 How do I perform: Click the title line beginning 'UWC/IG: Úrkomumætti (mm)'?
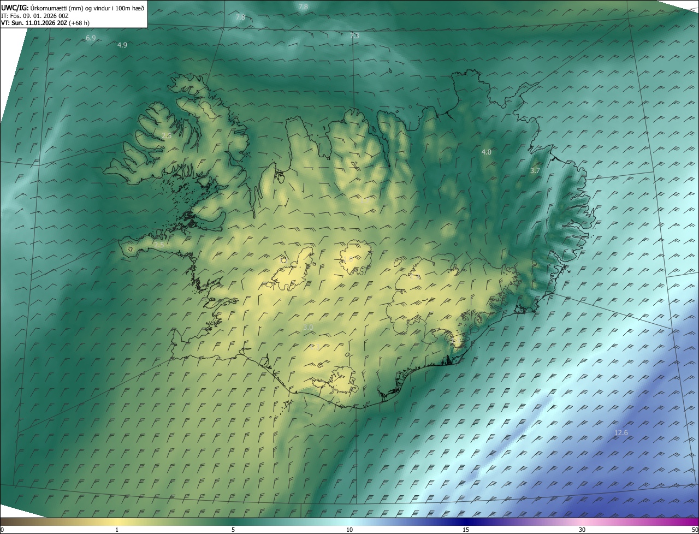point(73,8)
